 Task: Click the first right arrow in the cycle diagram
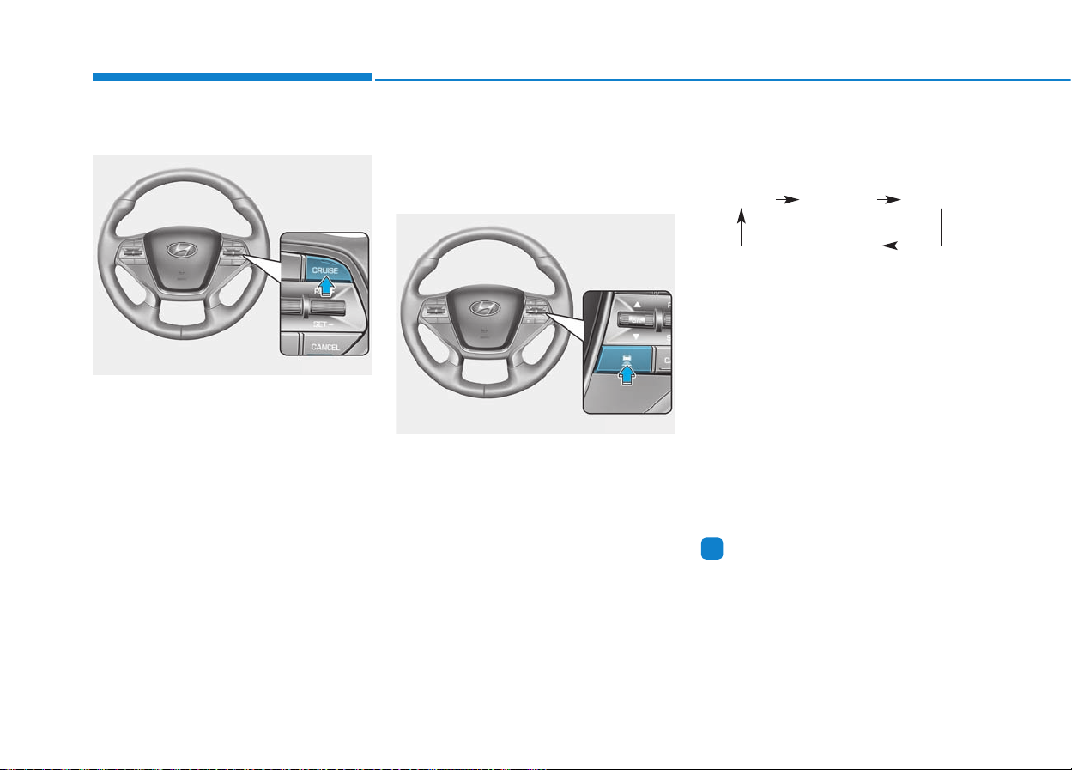(x=787, y=199)
